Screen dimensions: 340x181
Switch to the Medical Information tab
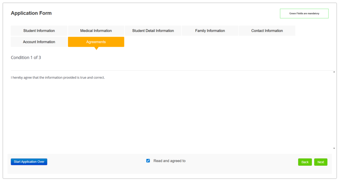click(96, 31)
